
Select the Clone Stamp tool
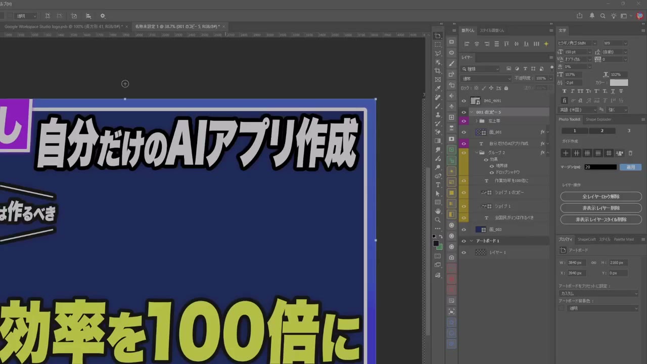(x=438, y=115)
